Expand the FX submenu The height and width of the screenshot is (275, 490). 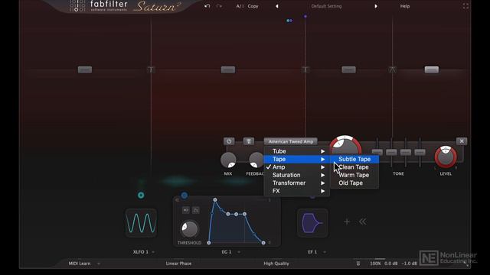click(297, 191)
